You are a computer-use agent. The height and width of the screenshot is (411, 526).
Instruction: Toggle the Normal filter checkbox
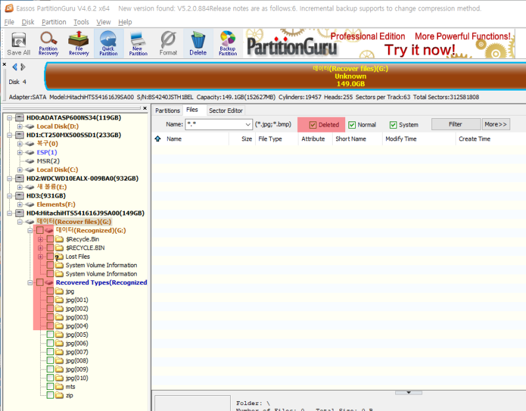coord(352,125)
